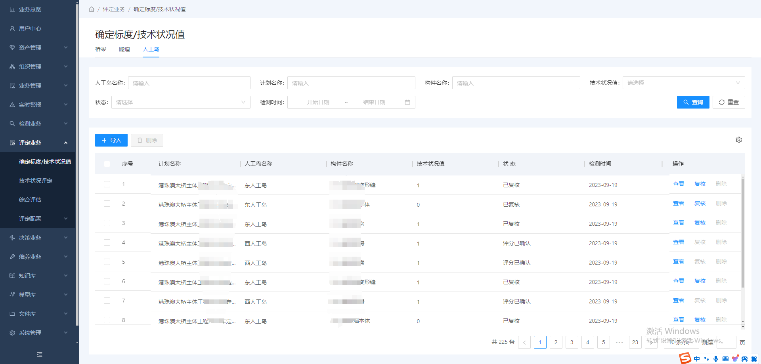Expand 组织管理 menu chevron
761x364 pixels.
click(66, 67)
